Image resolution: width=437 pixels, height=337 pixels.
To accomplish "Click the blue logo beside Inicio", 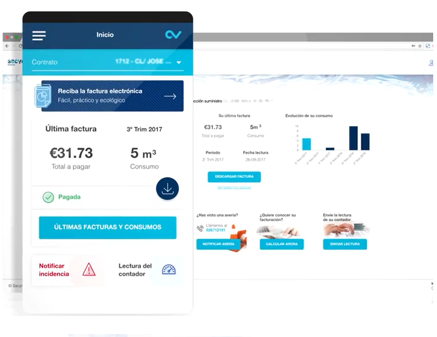I will (173, 35).
